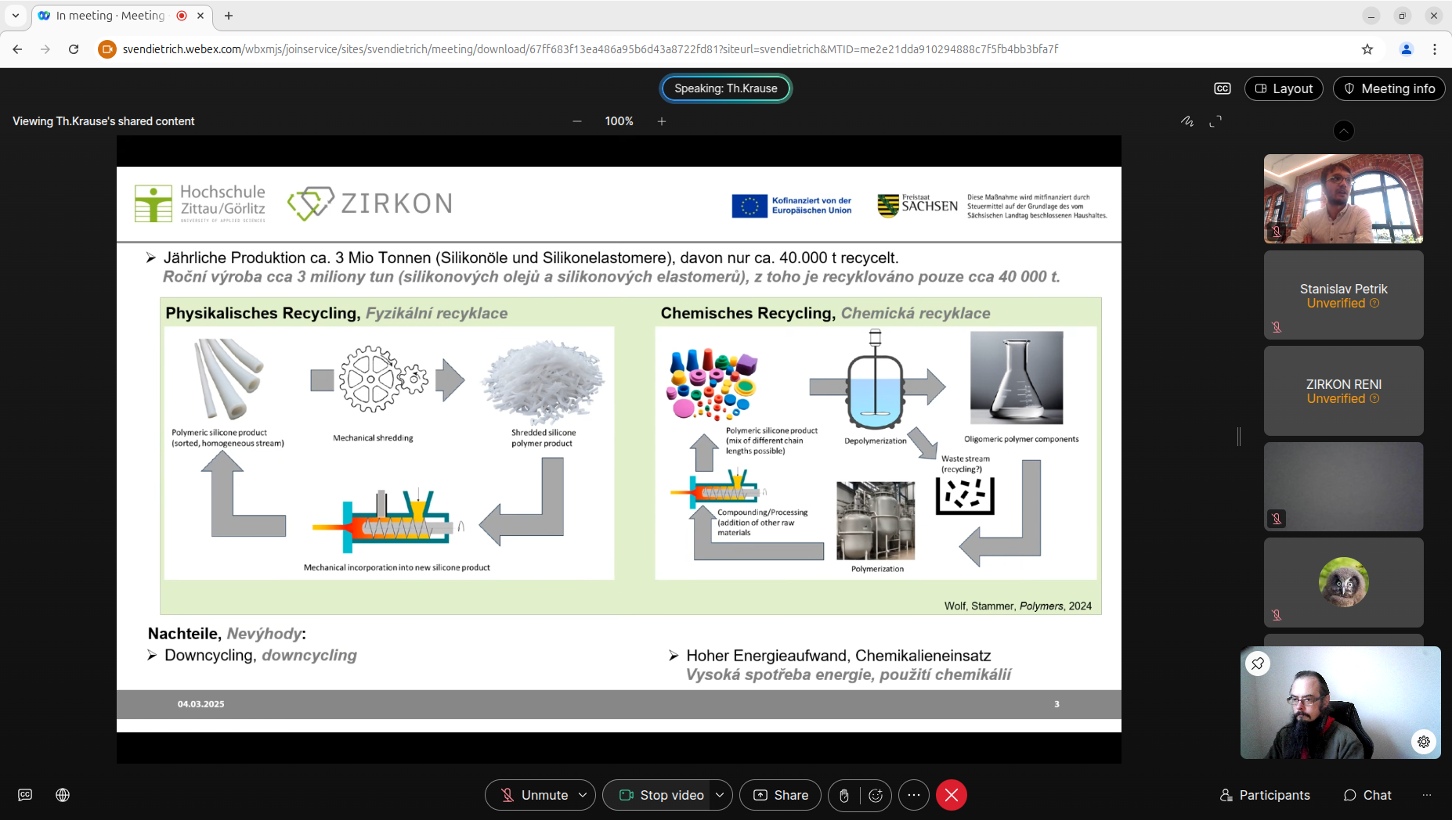1452x820 pixels.
Task: Unmute the microphone
Action: pos(535,795)
